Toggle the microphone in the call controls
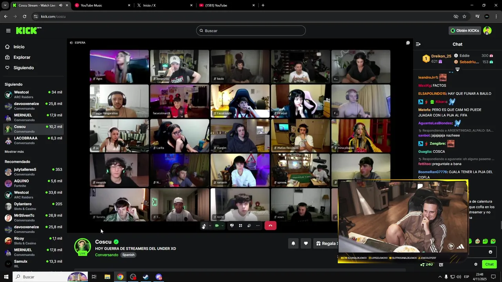Viewport: 502px width, 282px height. 204,226
